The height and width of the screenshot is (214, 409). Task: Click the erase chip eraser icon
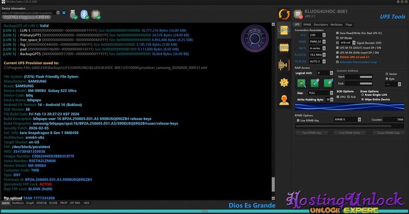pyautogui.click(x=328, y=83)
